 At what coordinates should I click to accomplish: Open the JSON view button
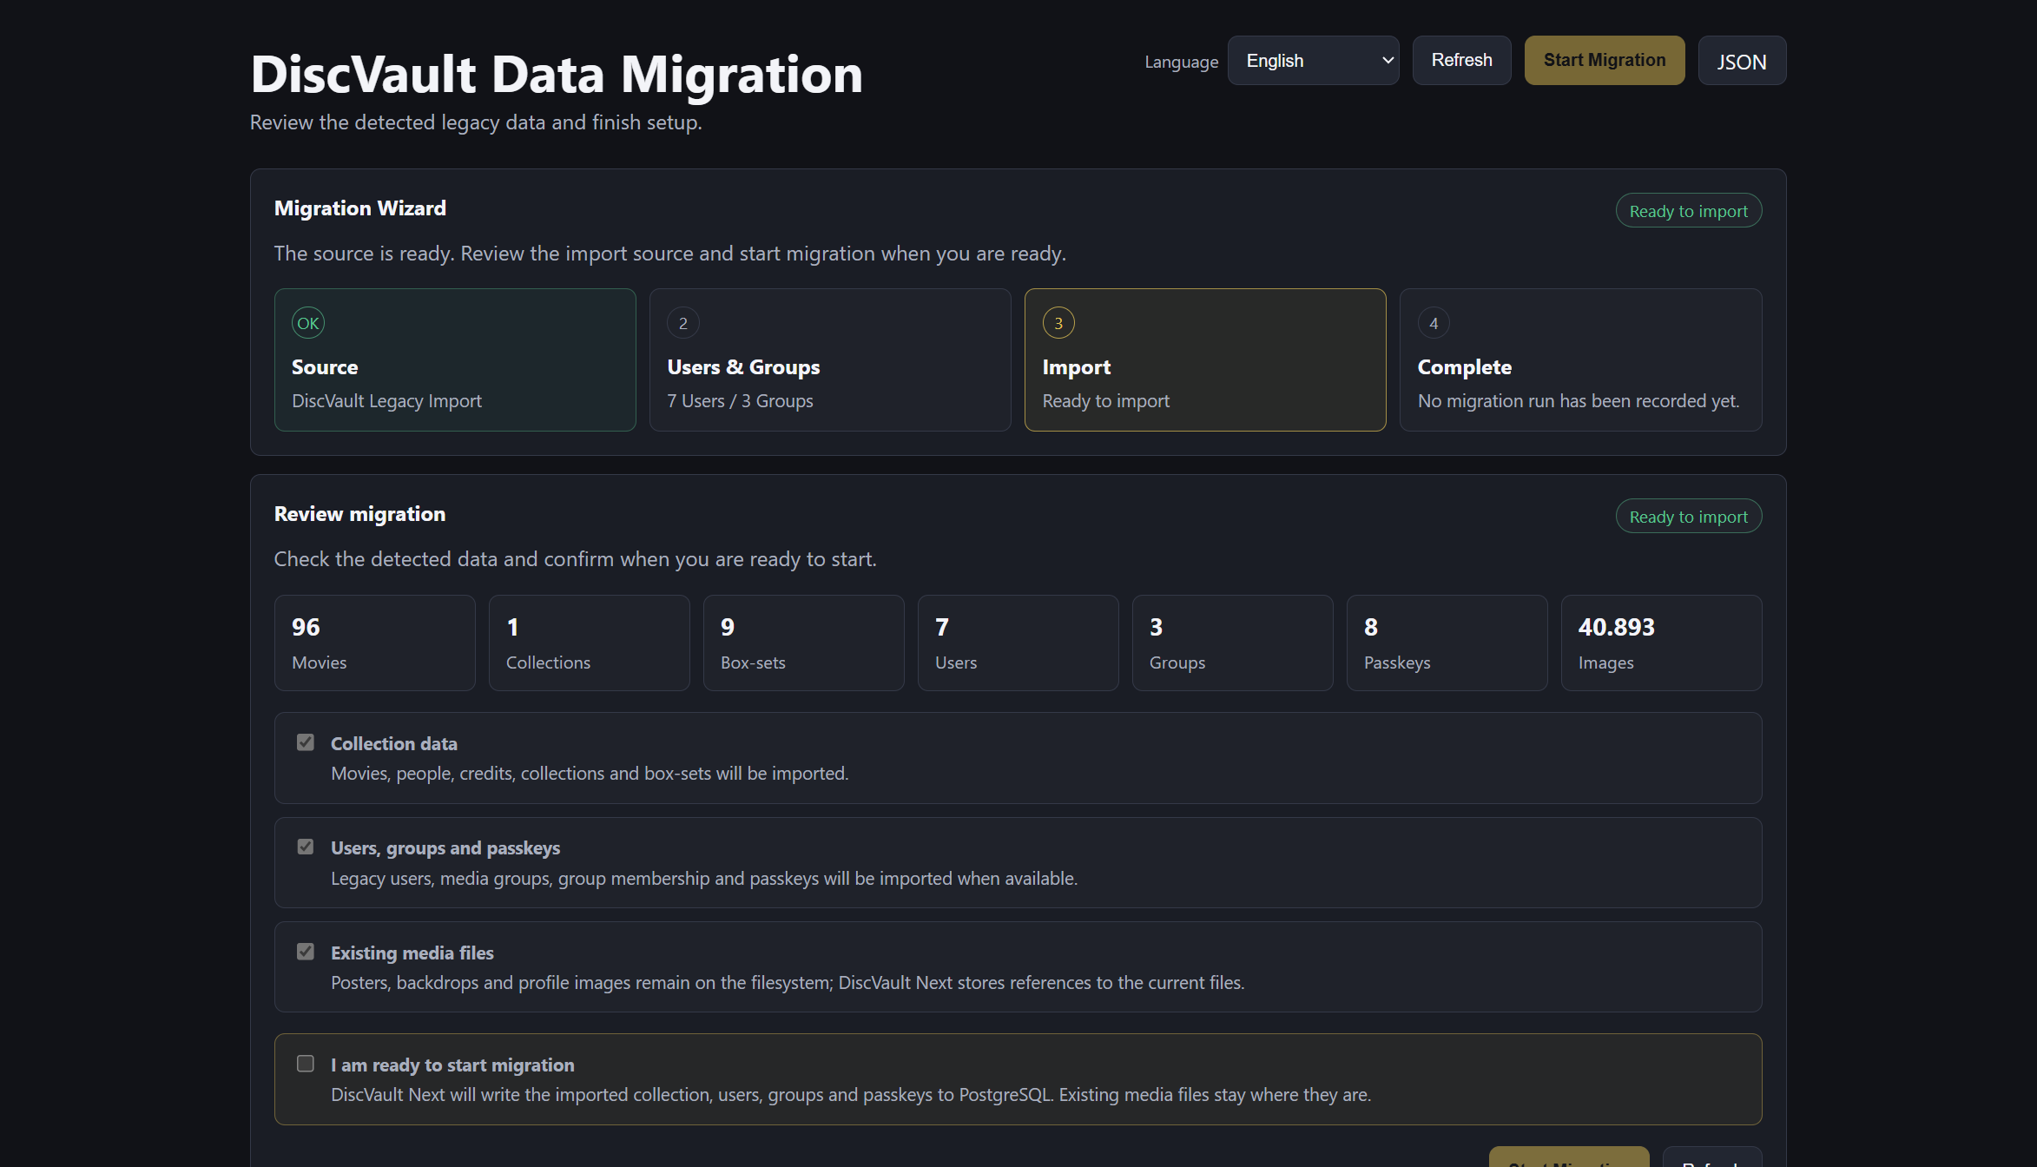(x=1741, y=61)
